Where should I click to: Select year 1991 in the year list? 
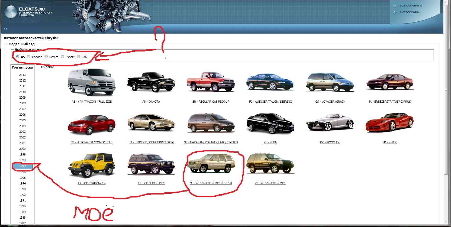point(22,200)
